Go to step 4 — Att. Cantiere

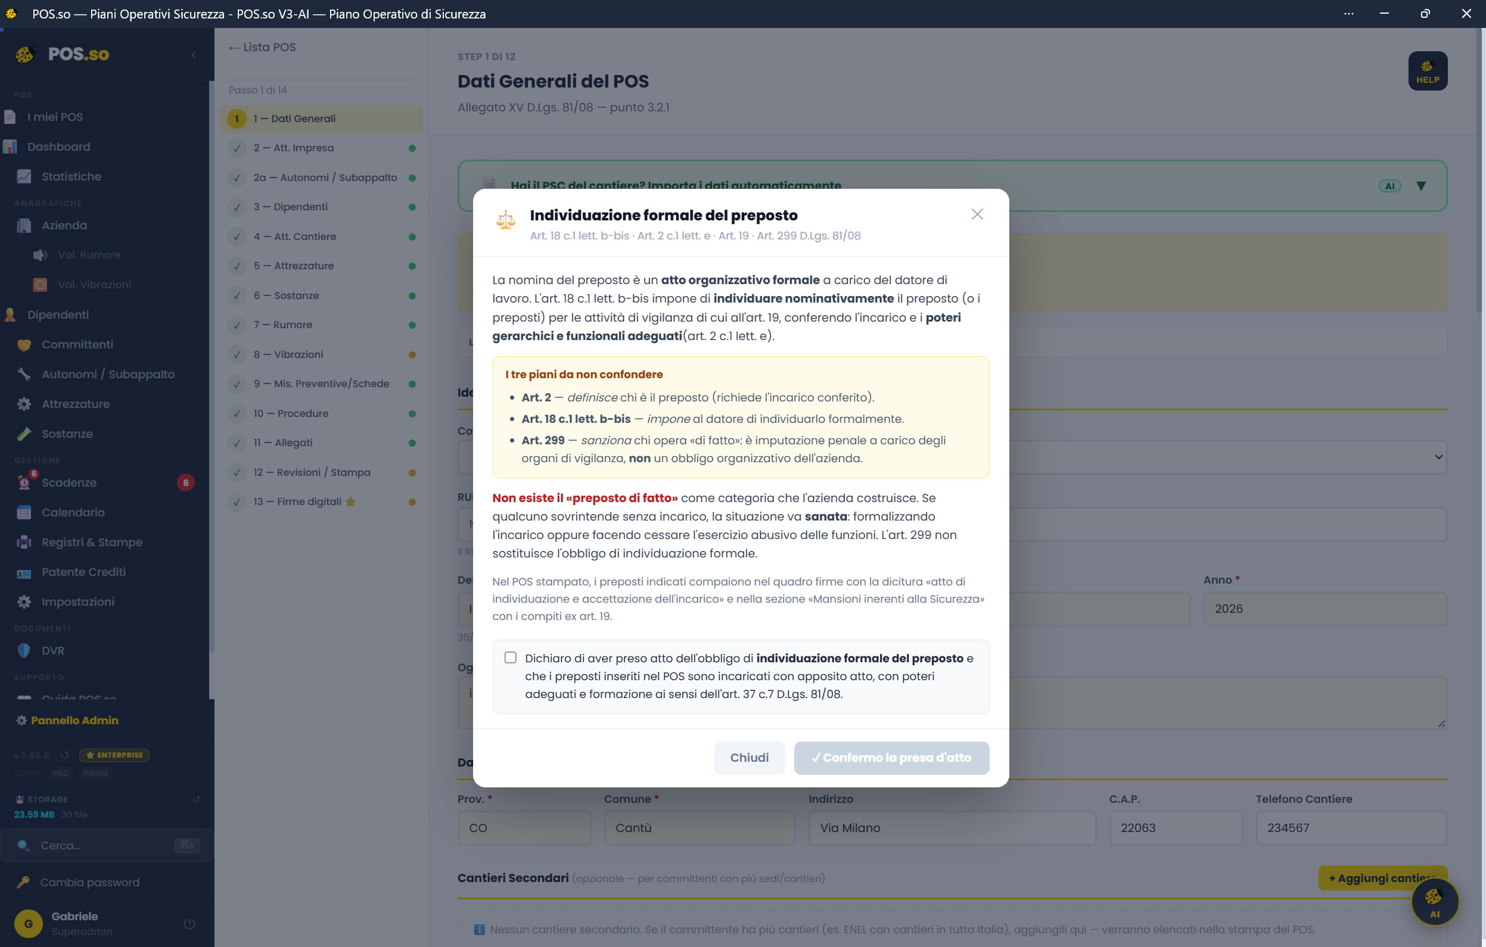tap(321, 236)
